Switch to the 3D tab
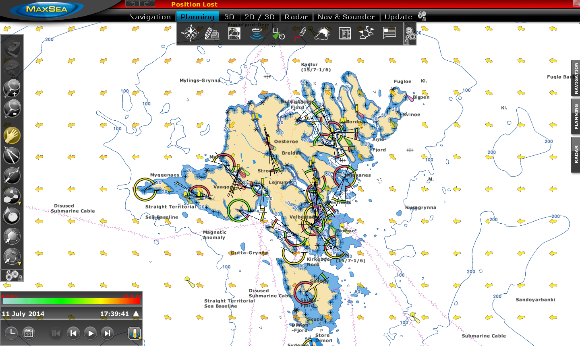580x346 pixels. click(229, 17)
